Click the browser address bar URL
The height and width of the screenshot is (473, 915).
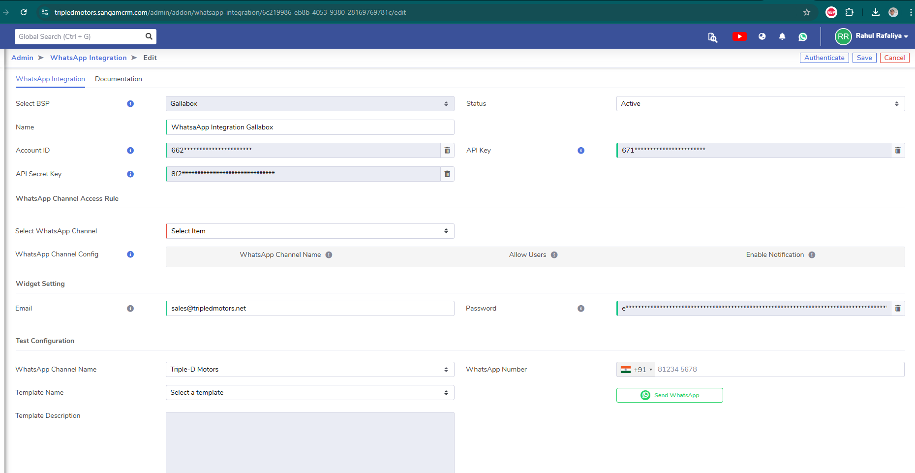(x=230, y=12)
